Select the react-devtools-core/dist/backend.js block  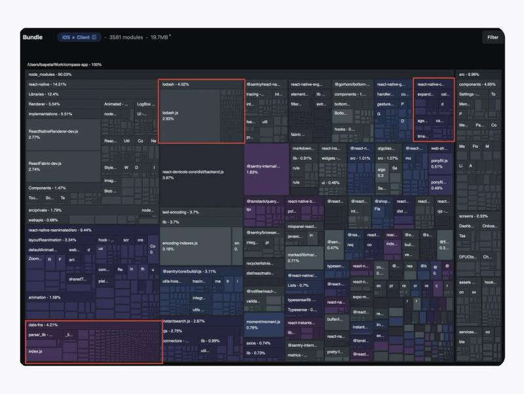click(202, 175)
